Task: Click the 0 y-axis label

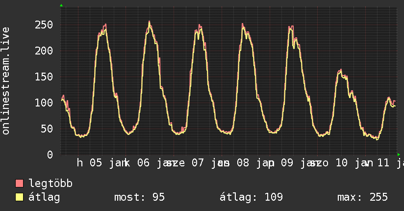Action: 50,155
